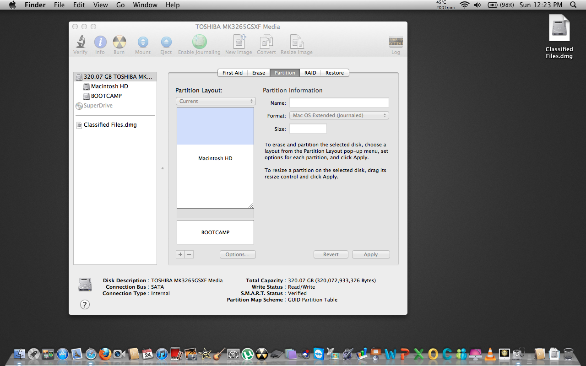Viewport: 586px width, 366px height.
Task: Select the Macintosh HD partition in layout map
Action: (x=216, y=158)
